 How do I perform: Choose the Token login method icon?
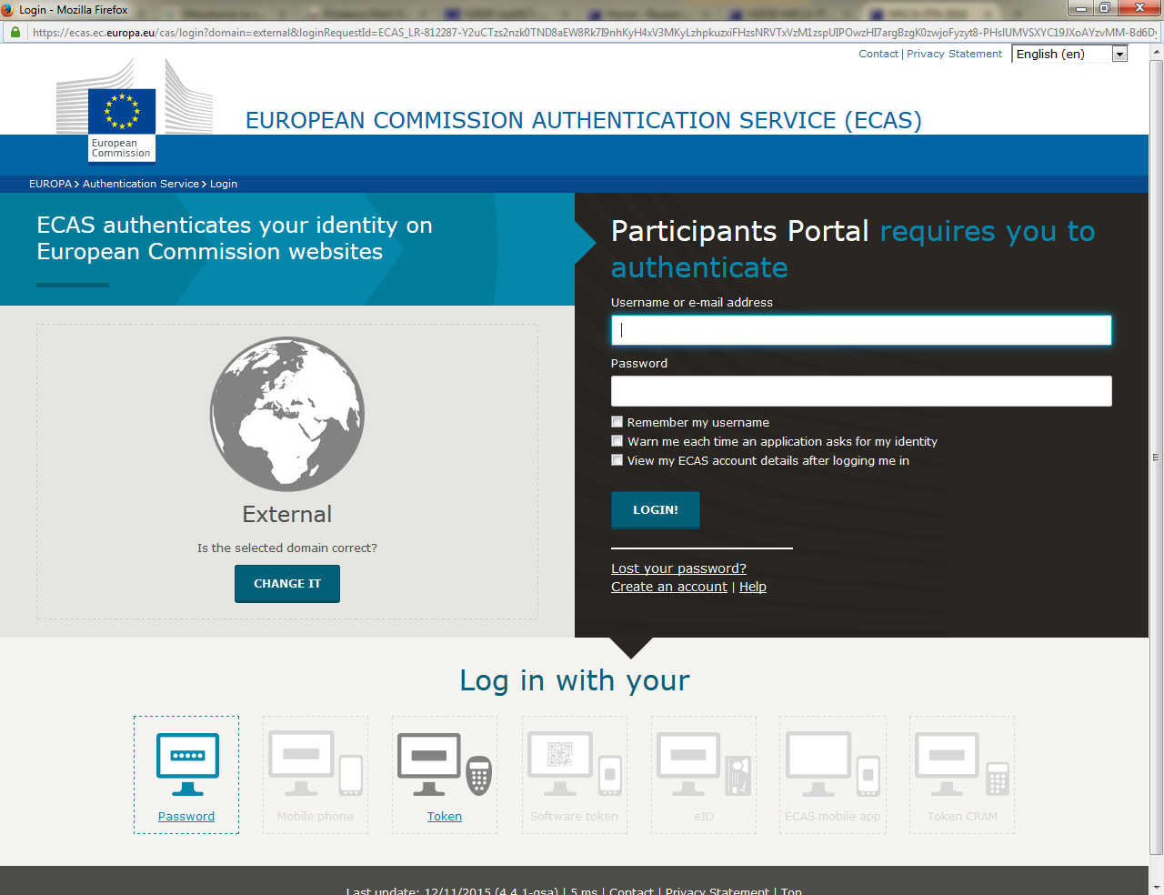coord(445,765)
